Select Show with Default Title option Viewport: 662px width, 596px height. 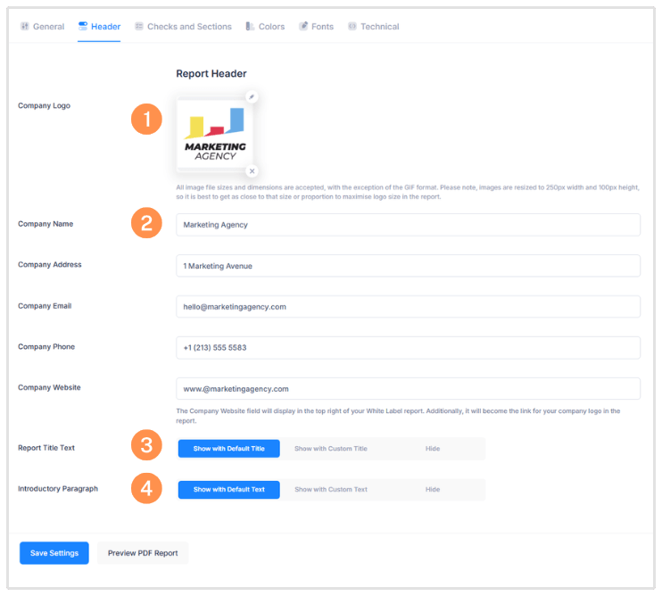pyautogui.click(x=229, y=449)
